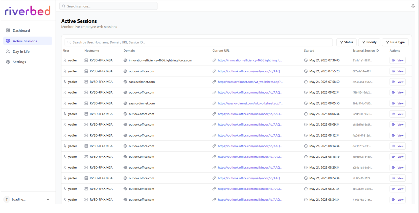Click the clock icon beside May 21, 2025 07:55:20

(306, 71)
